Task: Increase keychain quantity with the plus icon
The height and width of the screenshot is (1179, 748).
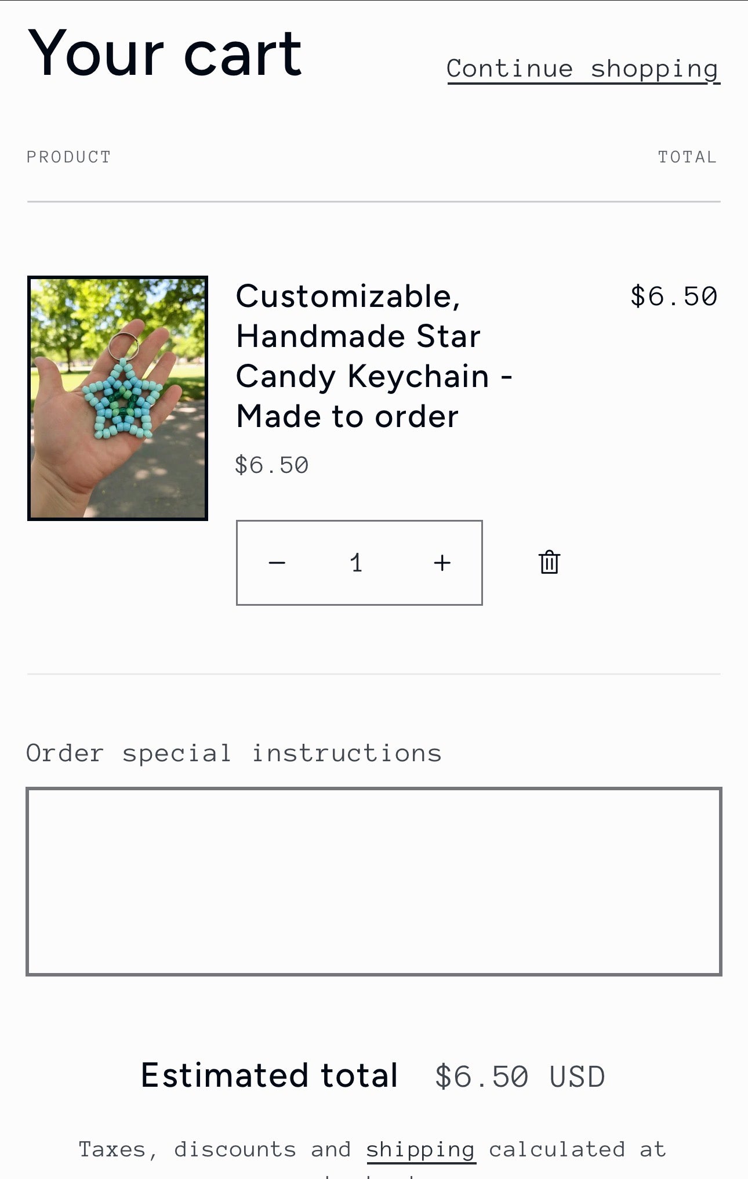Action: point(442,562)
